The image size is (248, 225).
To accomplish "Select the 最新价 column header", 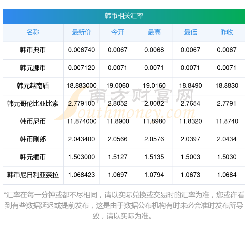I will 81,32.
